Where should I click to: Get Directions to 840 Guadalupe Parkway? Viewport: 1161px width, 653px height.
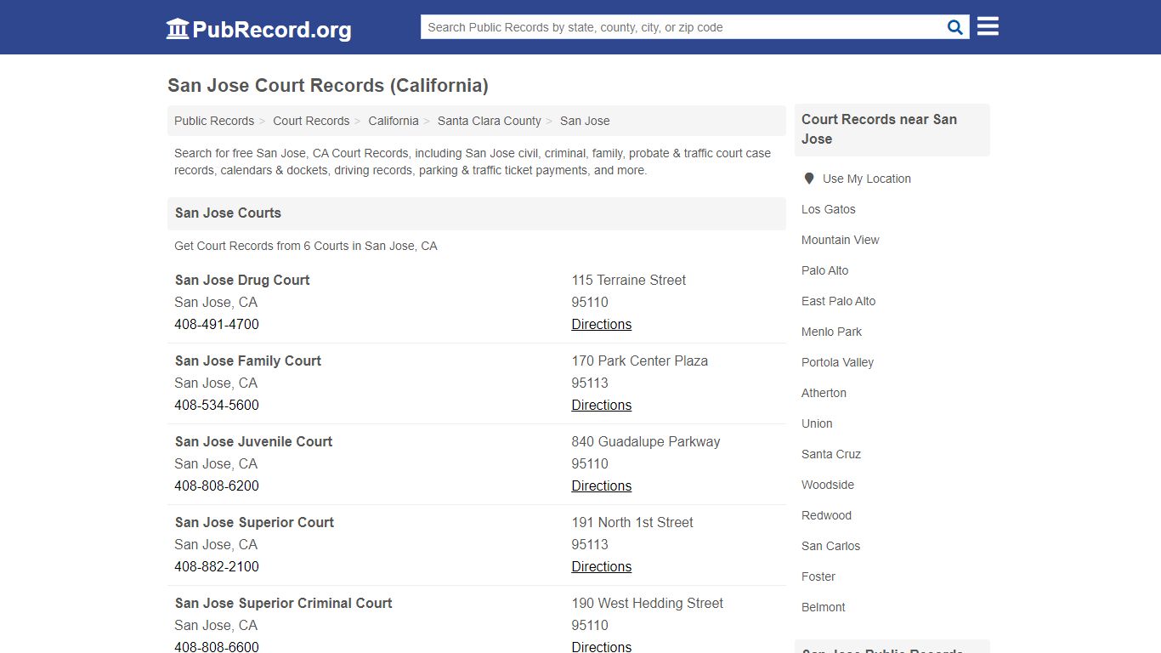point(602,485)
